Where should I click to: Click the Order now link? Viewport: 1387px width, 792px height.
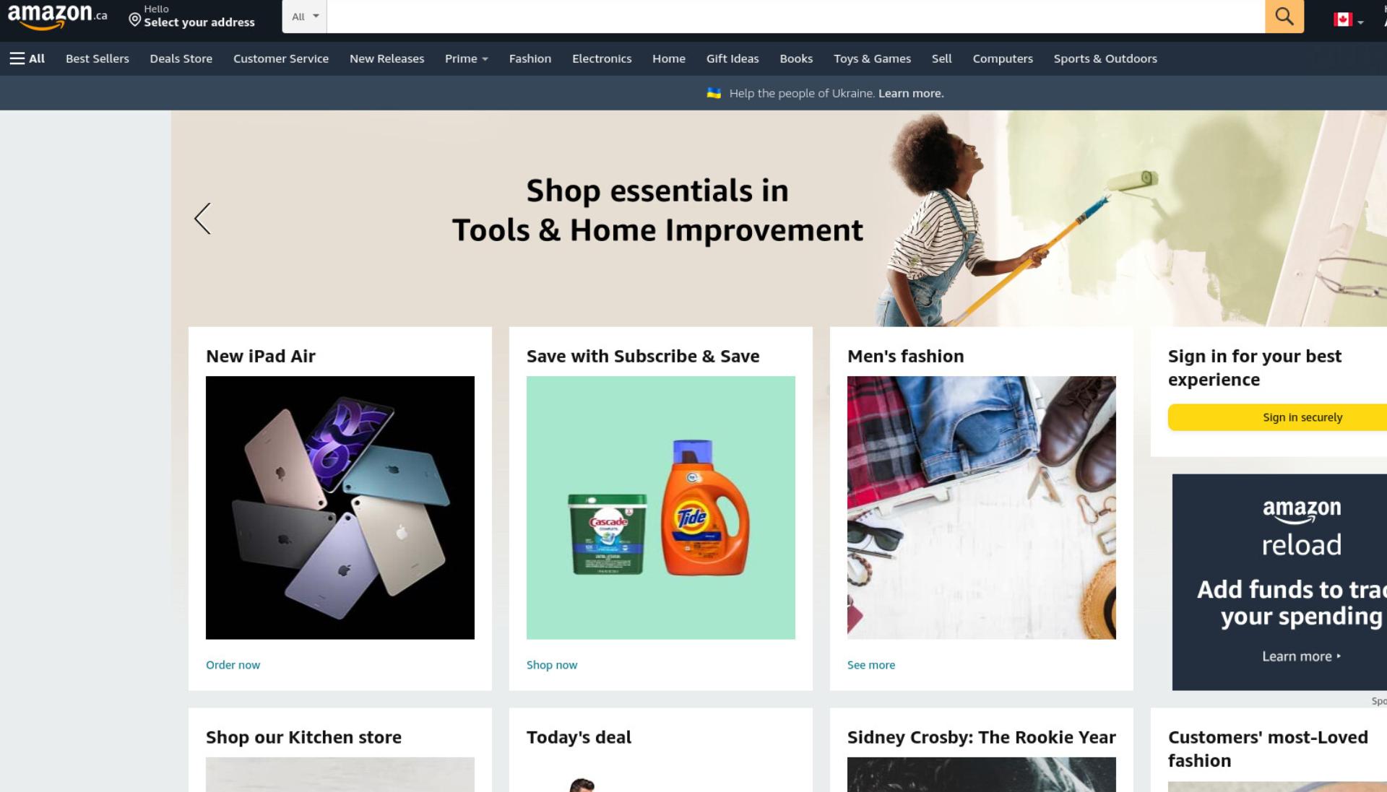[x=233, y=665]
